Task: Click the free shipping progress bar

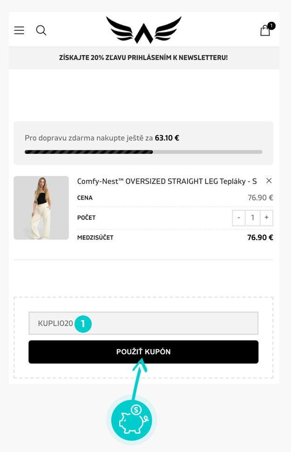Action: pos(143,151)
